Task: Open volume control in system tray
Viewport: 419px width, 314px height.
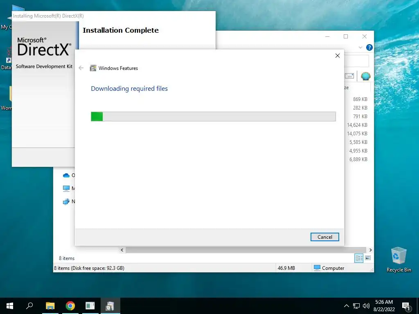Action: click(x=366, y=306)
